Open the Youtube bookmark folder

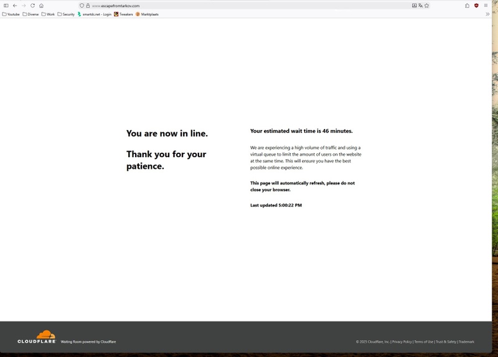(x=11, y=14)
